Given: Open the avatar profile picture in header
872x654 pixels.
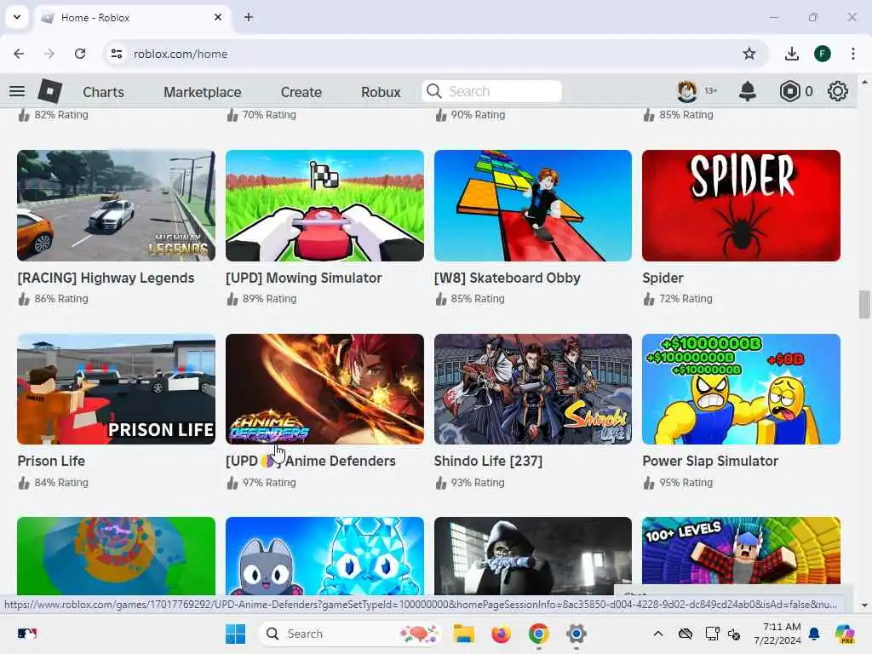Looking at the screenshot, I should [x=687, y=91].
